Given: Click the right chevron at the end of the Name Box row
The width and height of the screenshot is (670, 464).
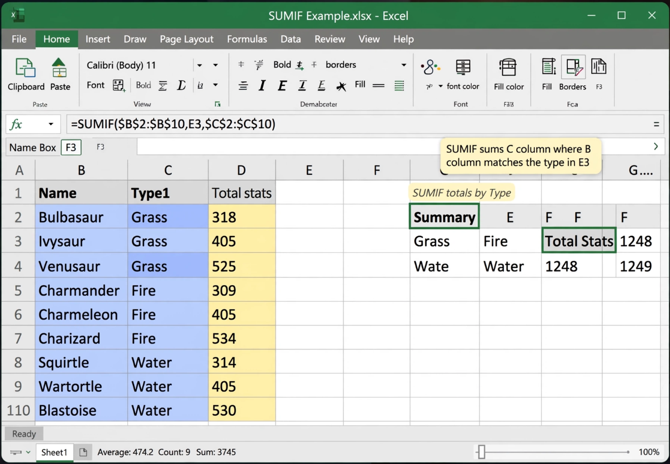Looking at the screenshot, I should pyautogui.click(x=656, y=146).
